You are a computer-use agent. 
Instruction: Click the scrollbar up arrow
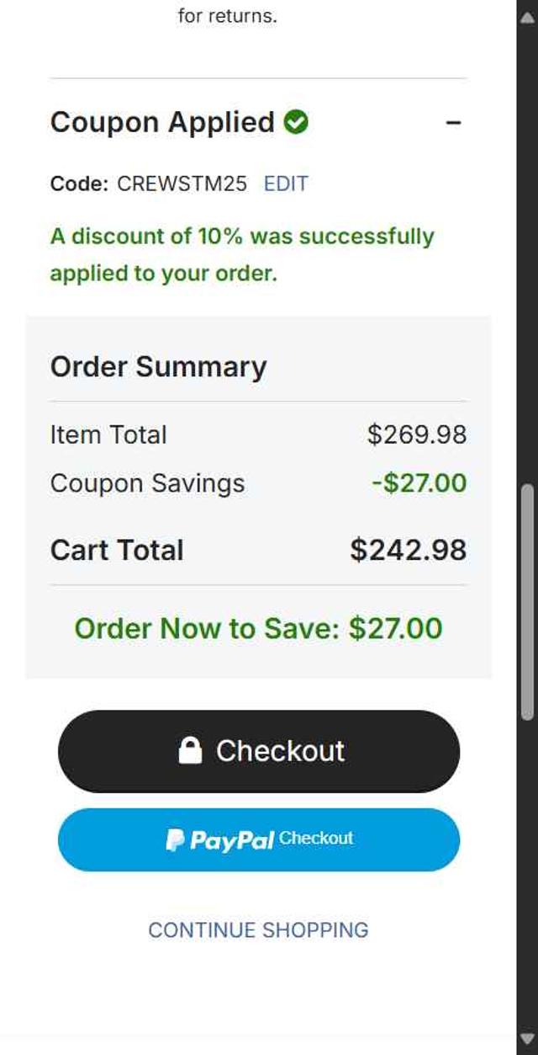[x=527, y=19]
